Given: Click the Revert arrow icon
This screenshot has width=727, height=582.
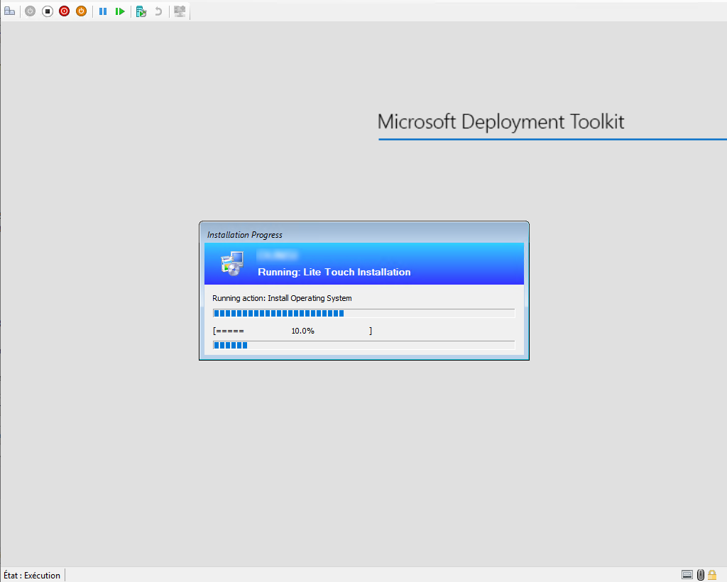Looking at the screenshot, I should [x=158, y=11].
